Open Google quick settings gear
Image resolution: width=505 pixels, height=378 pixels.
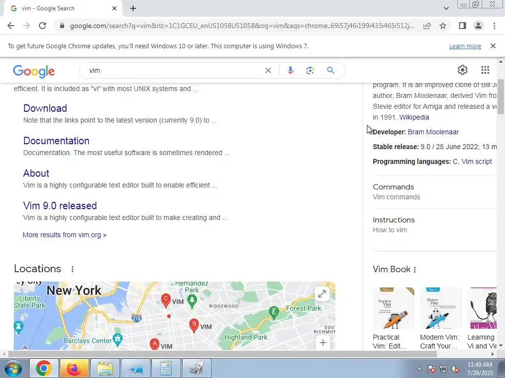[463, 70]
